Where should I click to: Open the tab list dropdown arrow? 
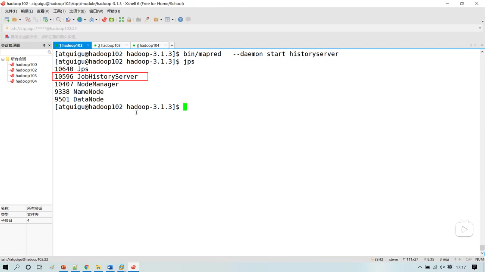482,45
